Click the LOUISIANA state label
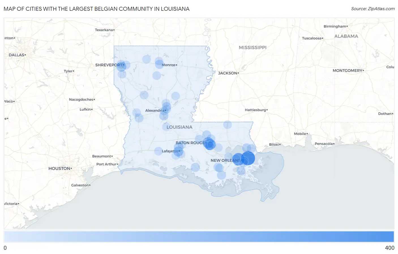The width and height of the screenshot is (398, 254). coord(179,127)
